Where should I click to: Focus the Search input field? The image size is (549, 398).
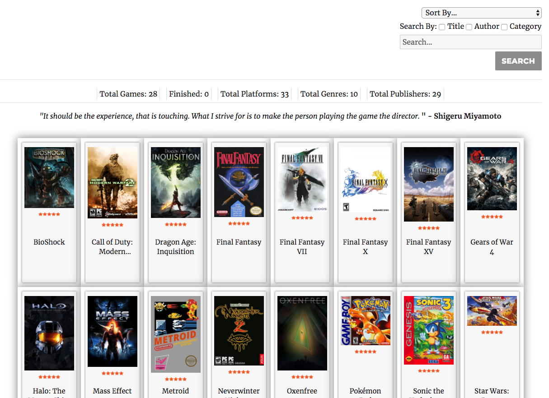coord(470,42)
